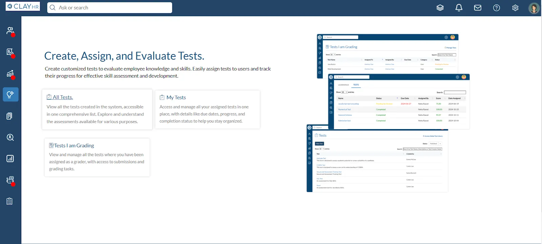The image size is (542, 244).
Task: Open the documents sidebar icon
Action: [9, 116]
